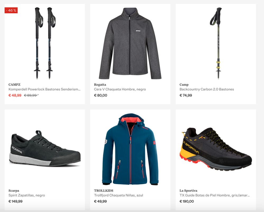This screenshot has width=264, height=212.
Task: Click the -46 % discount badge
Action: (x=11, y=11)
